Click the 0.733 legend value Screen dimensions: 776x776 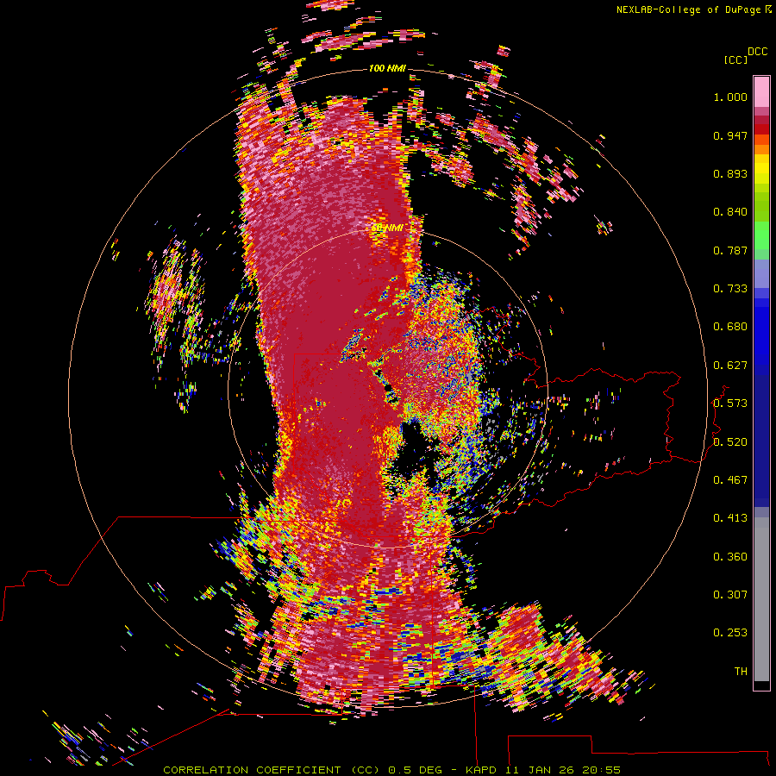pos(730,289)
